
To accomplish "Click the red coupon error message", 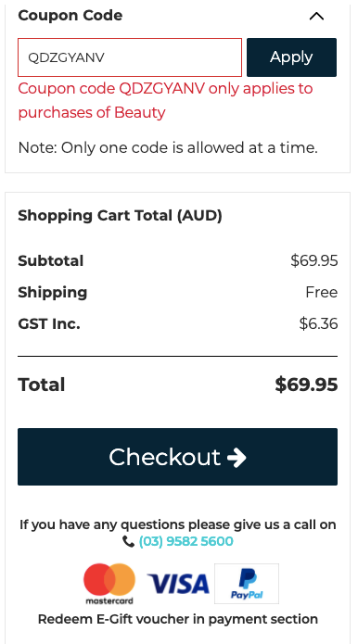I will pos(166,100).
